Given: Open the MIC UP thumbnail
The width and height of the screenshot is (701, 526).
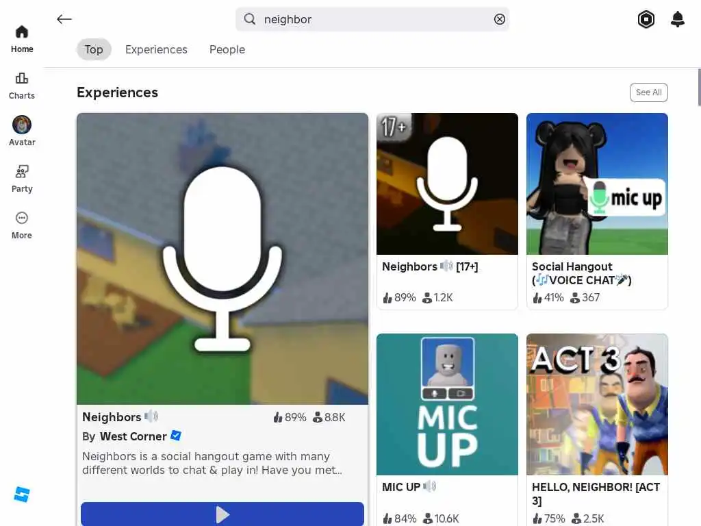Looking at the screenshot, I should 447,404.
